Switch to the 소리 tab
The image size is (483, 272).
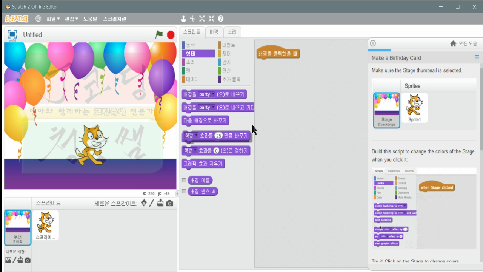232,32
